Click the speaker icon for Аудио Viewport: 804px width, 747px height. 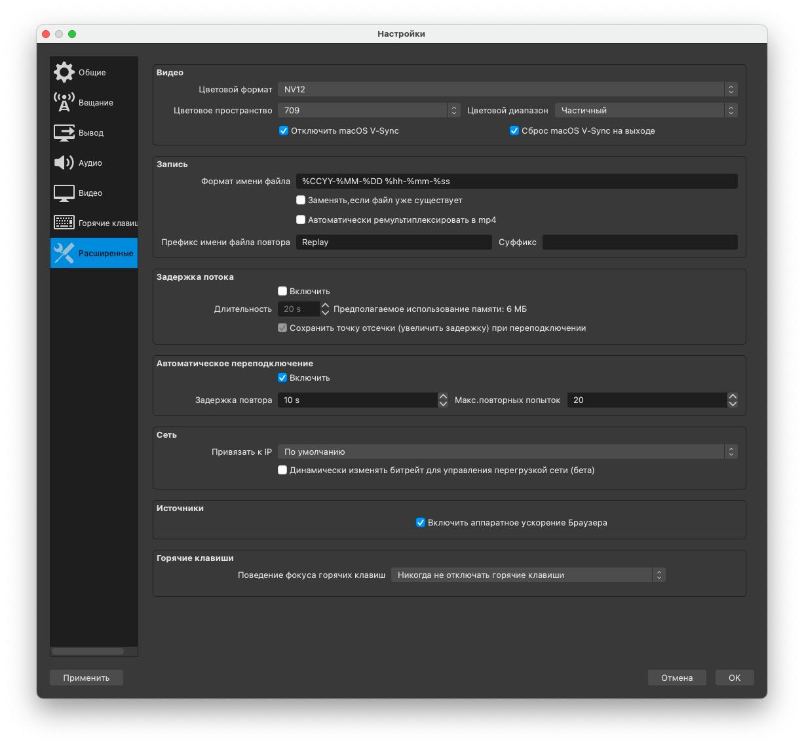(x=64, y=163)
